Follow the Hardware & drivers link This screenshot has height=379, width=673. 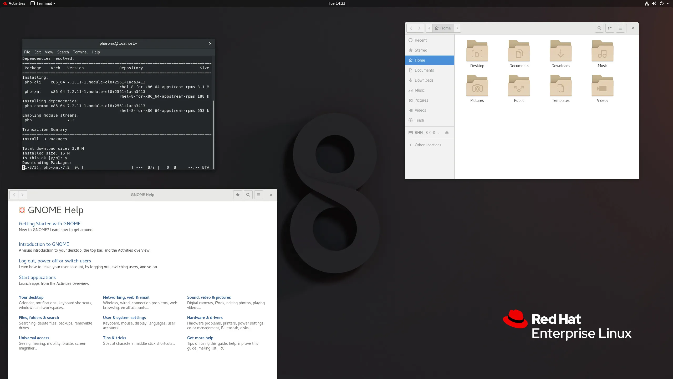pyautogui.click(x=205, y=318)
